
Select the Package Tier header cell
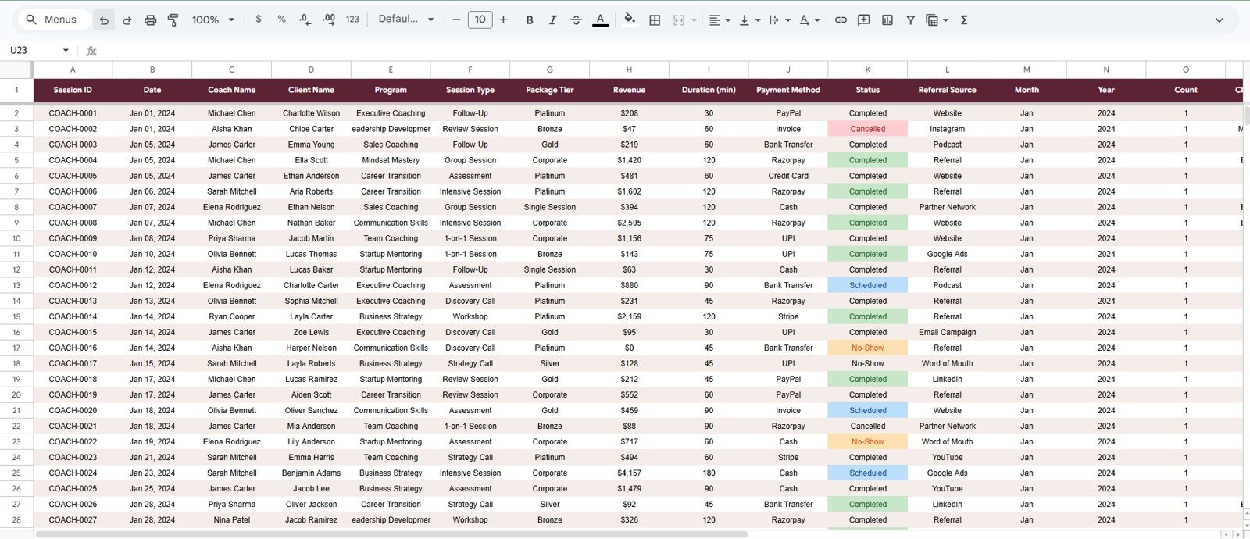pyautogui.click(x=550, y=90)
